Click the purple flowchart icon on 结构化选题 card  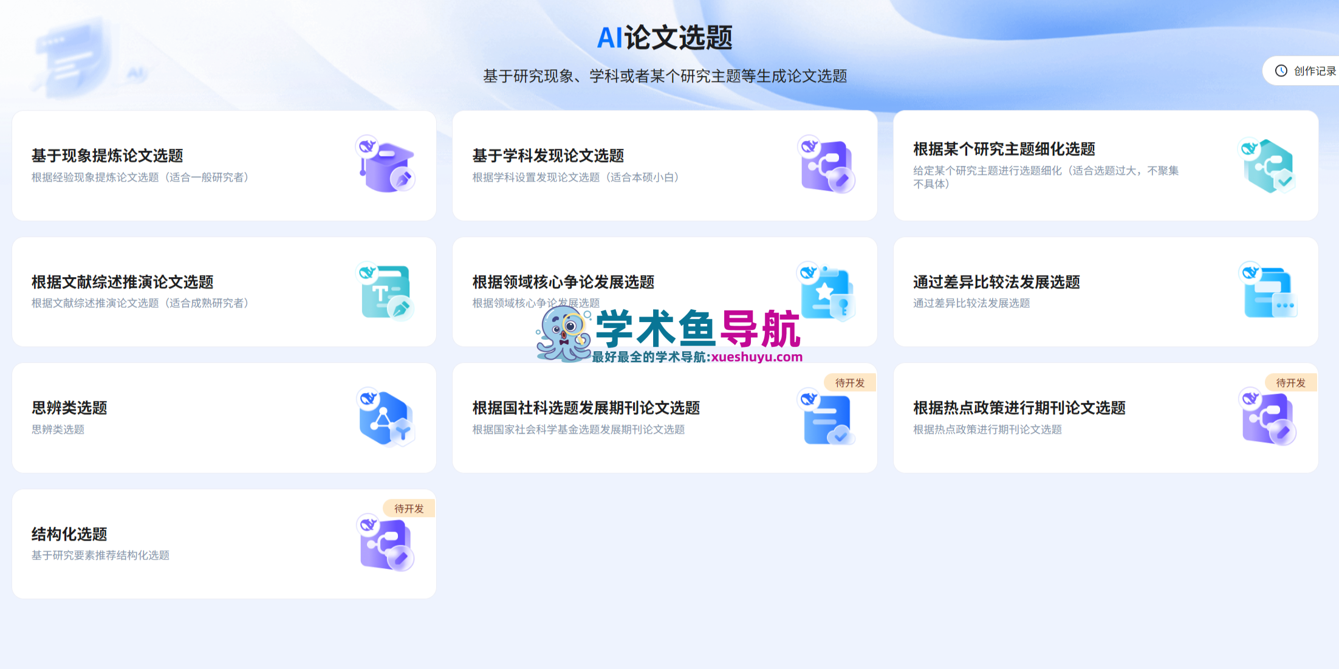coord(386,544)
